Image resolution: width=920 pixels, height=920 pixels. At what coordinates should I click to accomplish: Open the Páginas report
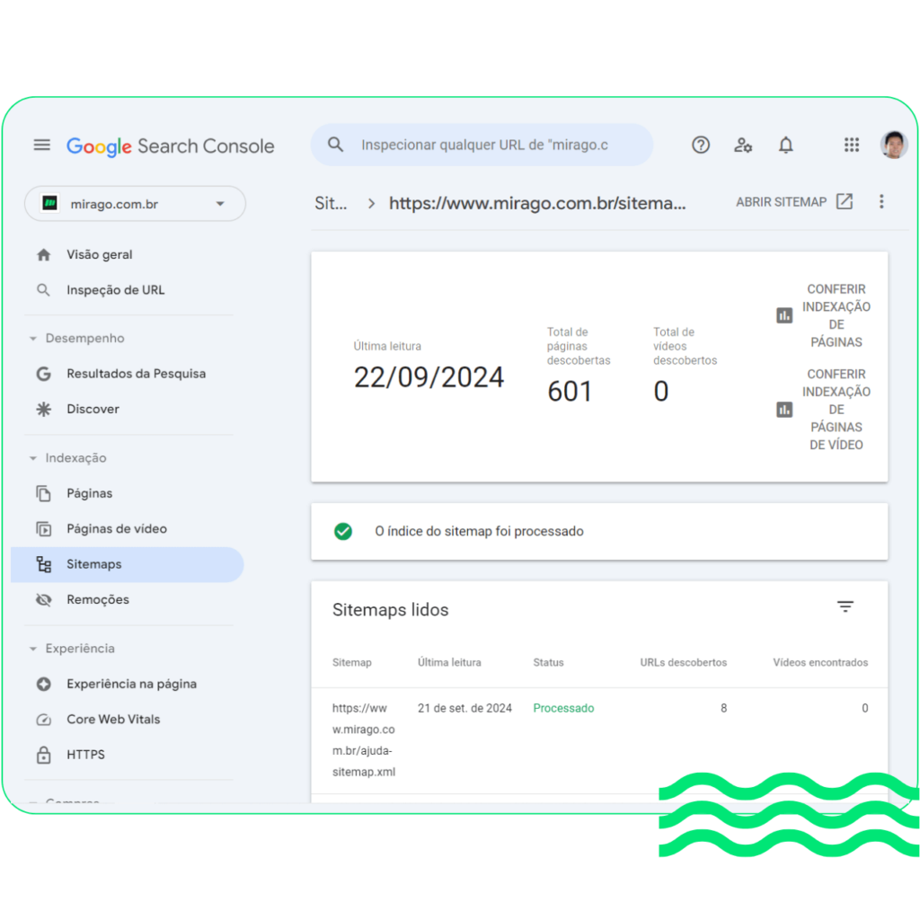[x=89, y=493]
